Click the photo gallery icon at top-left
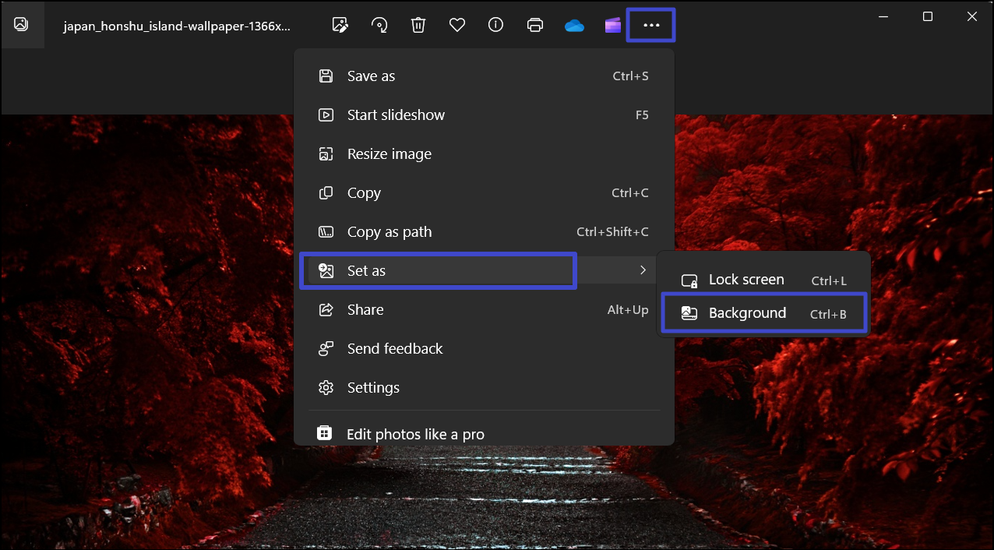The image size is (994, 550). pyautogui.click(x=22, y=24)
